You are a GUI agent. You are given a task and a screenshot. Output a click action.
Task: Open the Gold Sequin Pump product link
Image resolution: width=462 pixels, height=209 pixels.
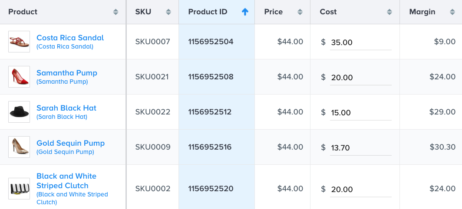point(70,143)
